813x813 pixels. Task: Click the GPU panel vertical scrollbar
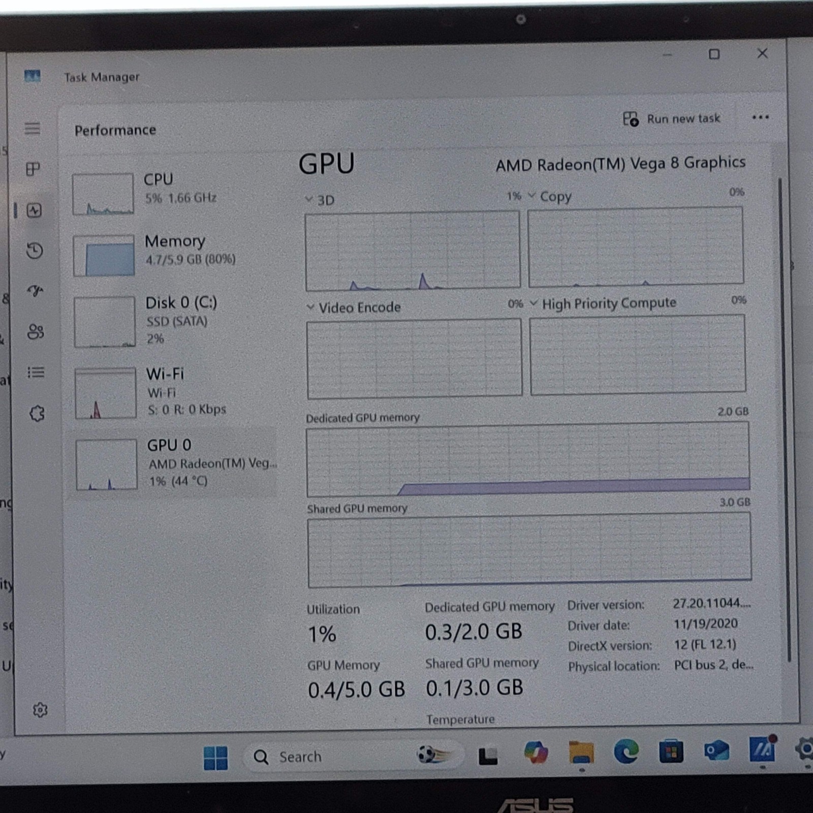pyautogui.click(x=785, y=419)
